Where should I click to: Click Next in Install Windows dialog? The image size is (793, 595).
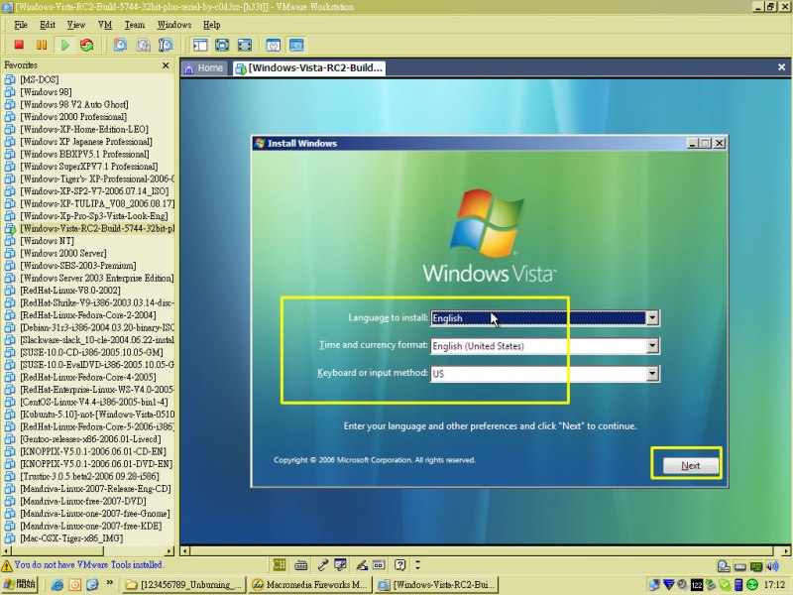point(690,465)
